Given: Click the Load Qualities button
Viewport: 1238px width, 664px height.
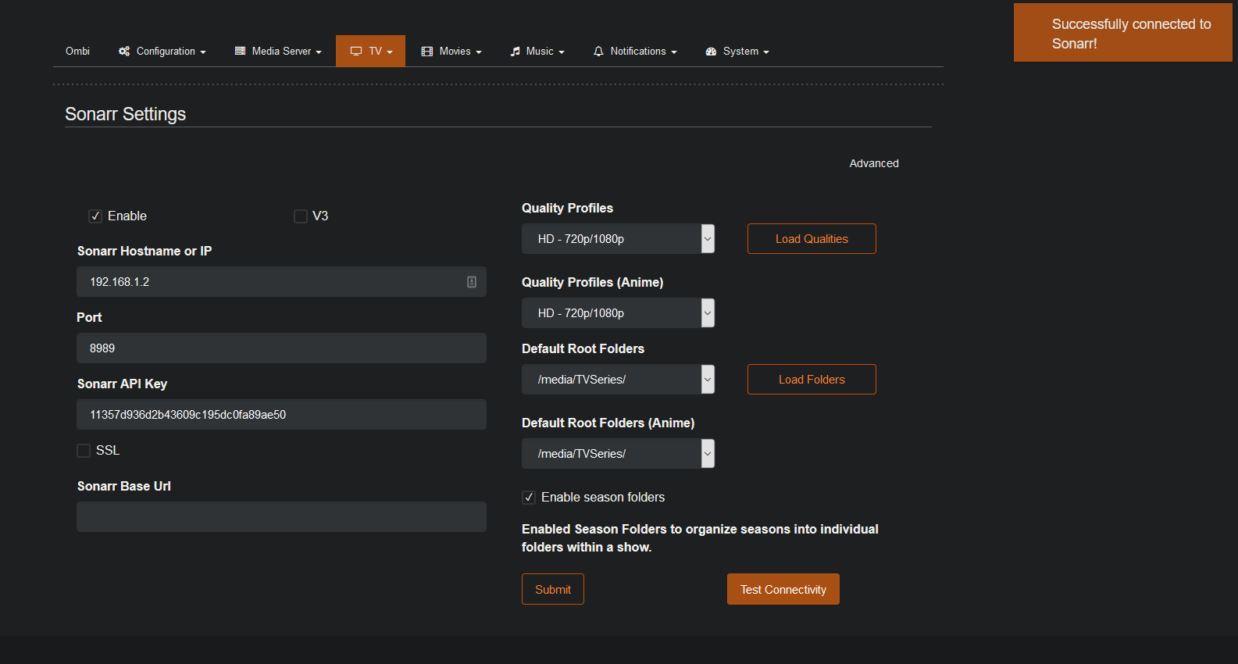Looking at the screenshot, I should (812, 239).
